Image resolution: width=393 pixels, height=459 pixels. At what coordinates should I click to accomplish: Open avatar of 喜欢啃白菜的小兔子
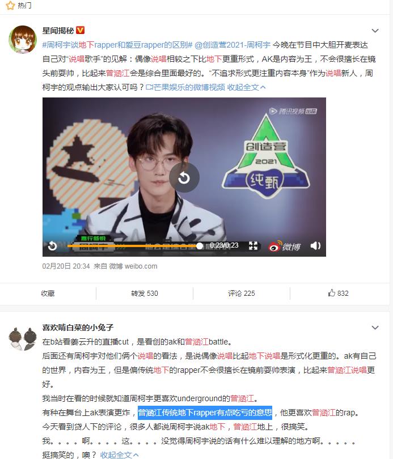(x=23, y=339)
